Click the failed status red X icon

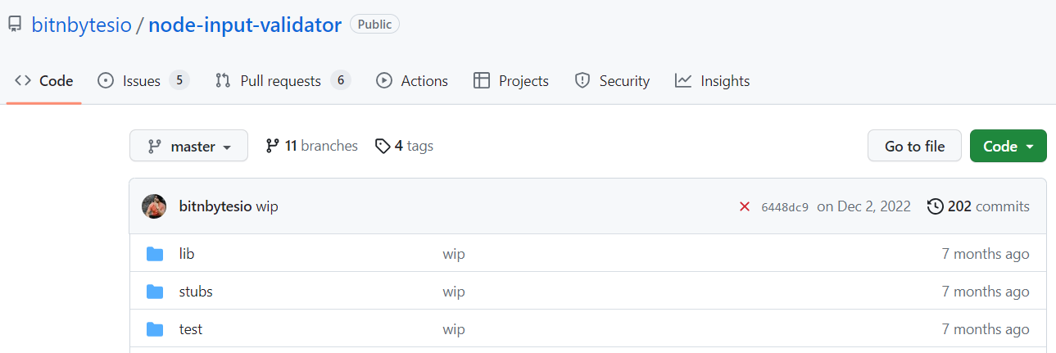pyautogui.click(x=745, y=206)
